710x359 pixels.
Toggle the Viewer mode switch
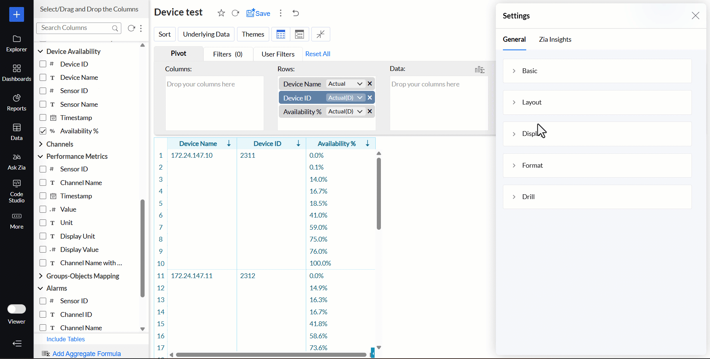click(x=17, y=309)
